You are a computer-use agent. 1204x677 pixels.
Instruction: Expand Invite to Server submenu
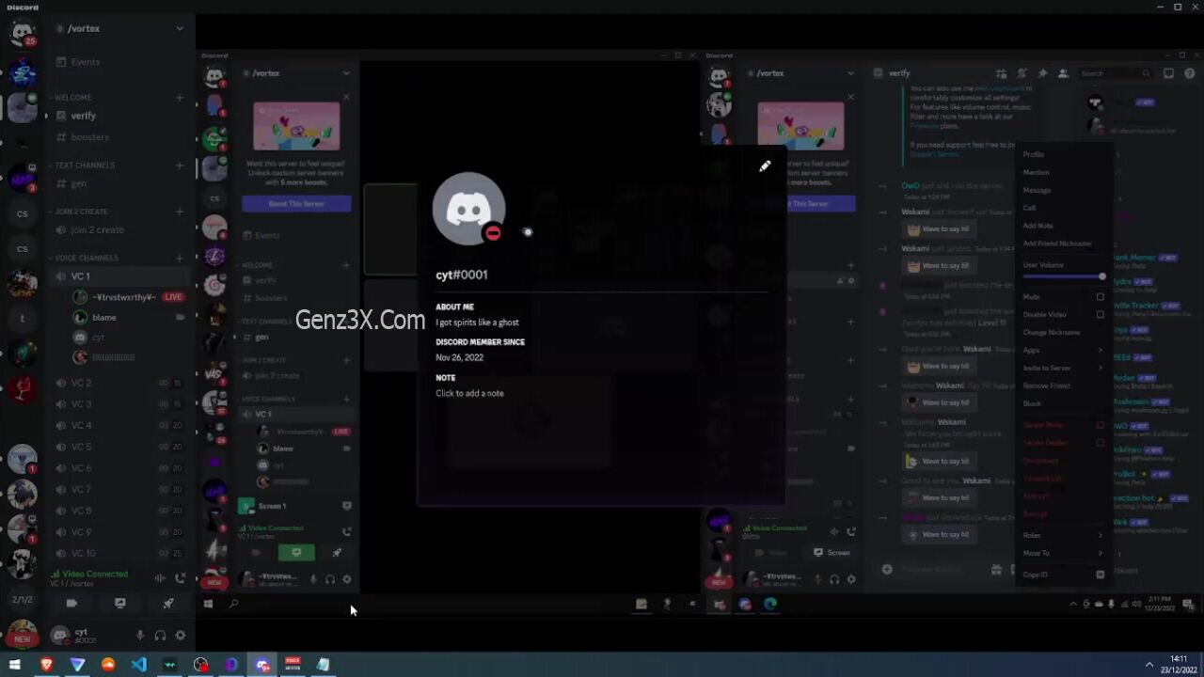pos(1063,368)
